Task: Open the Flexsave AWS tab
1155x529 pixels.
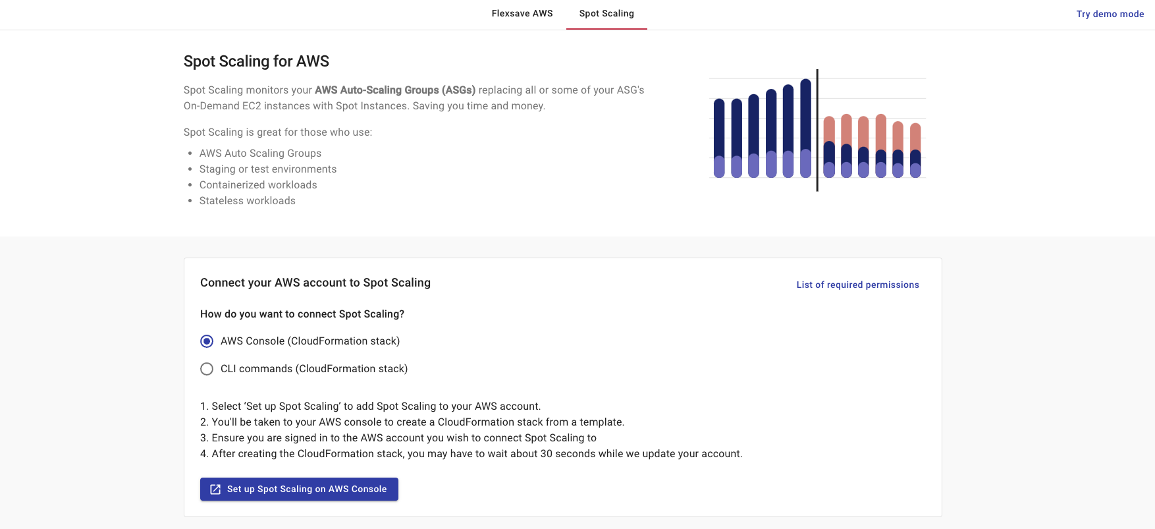Action: [522, 14]
